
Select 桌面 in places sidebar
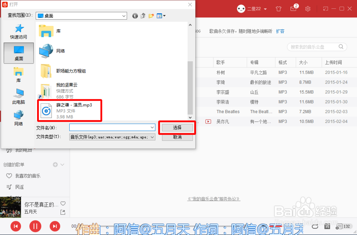(19, 53)
